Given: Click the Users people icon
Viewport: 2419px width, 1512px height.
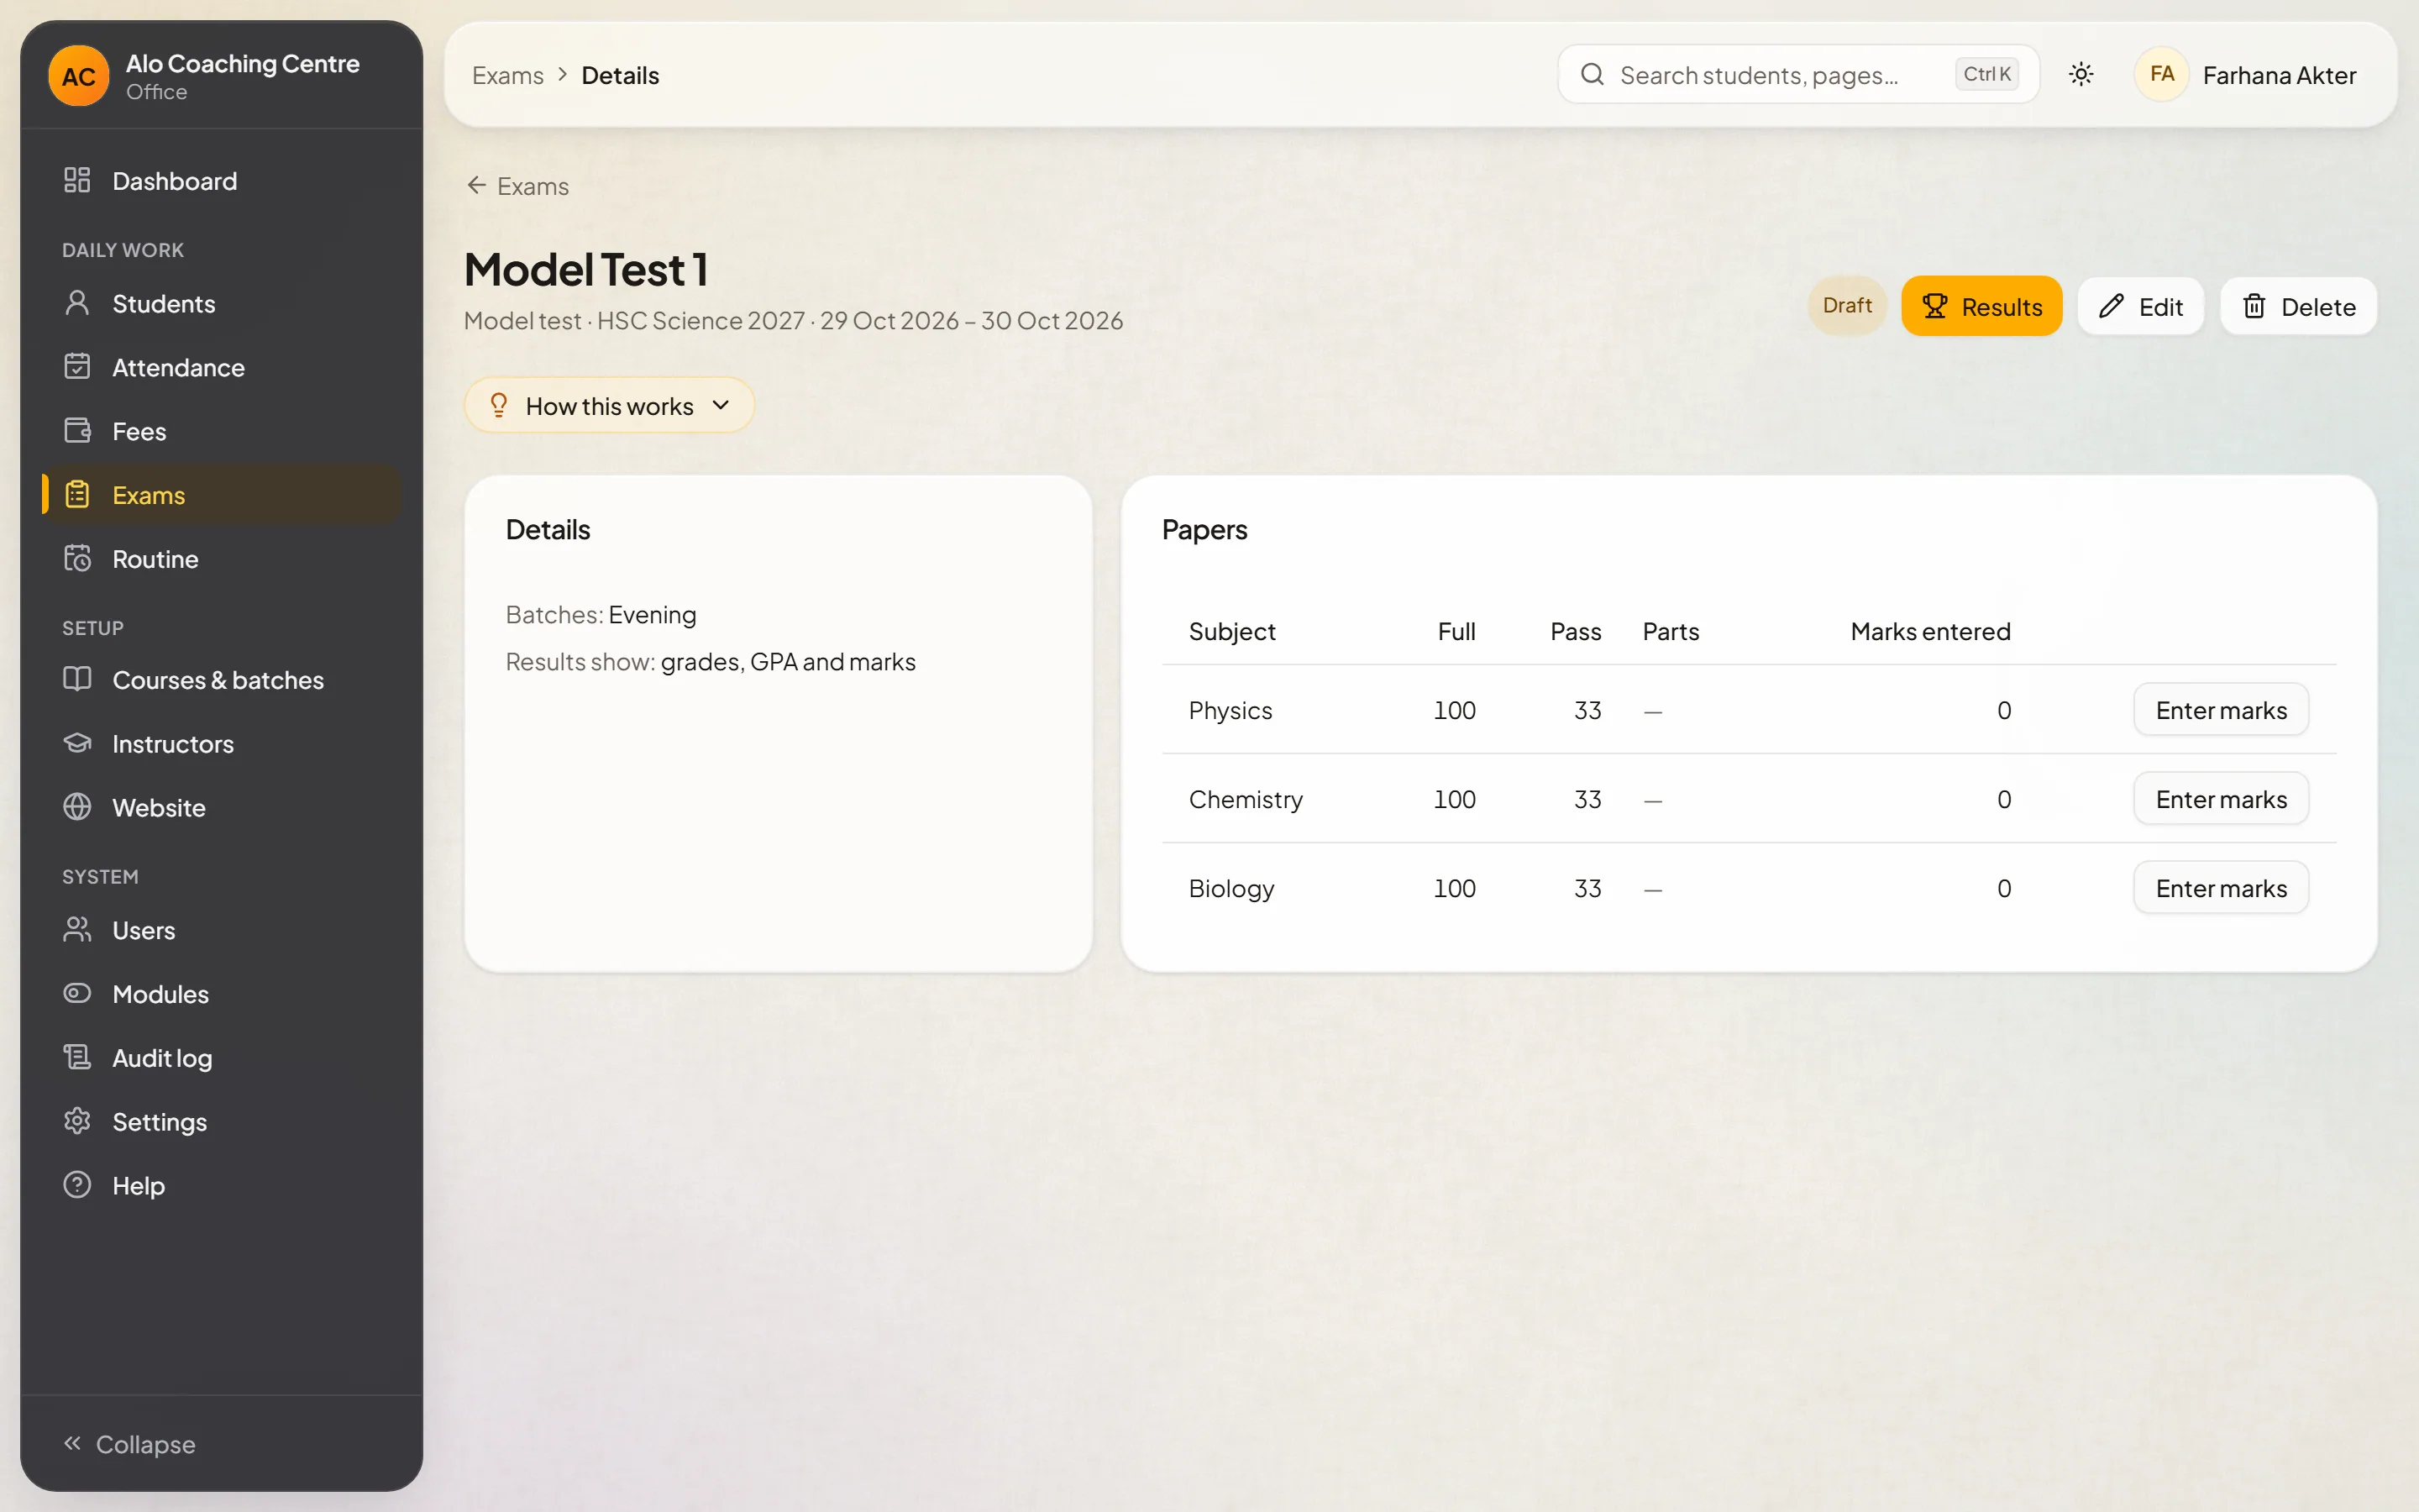Looking at the screenshot, I should pyautogui.click(x=77, y=930).
